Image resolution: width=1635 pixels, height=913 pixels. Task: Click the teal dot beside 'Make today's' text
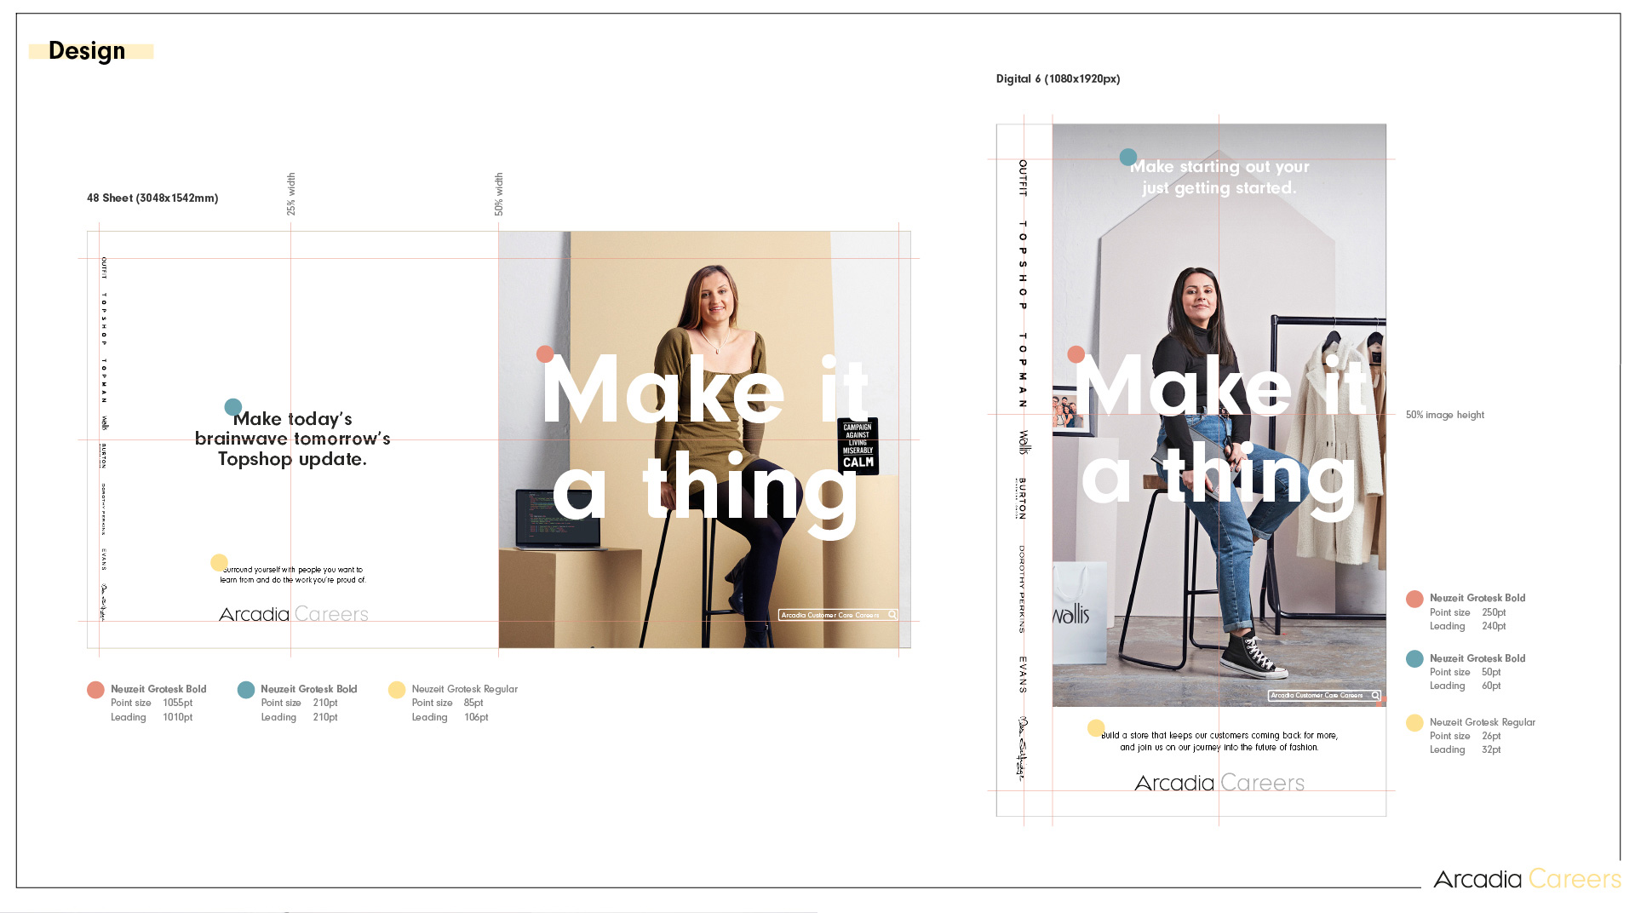[233, 407]
